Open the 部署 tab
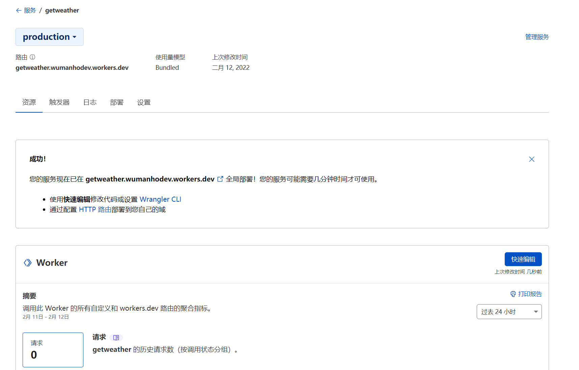 (x=116, y=102)
